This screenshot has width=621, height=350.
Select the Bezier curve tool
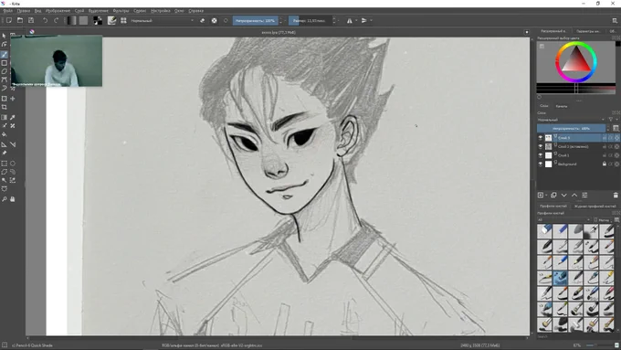tap(5, 80)
